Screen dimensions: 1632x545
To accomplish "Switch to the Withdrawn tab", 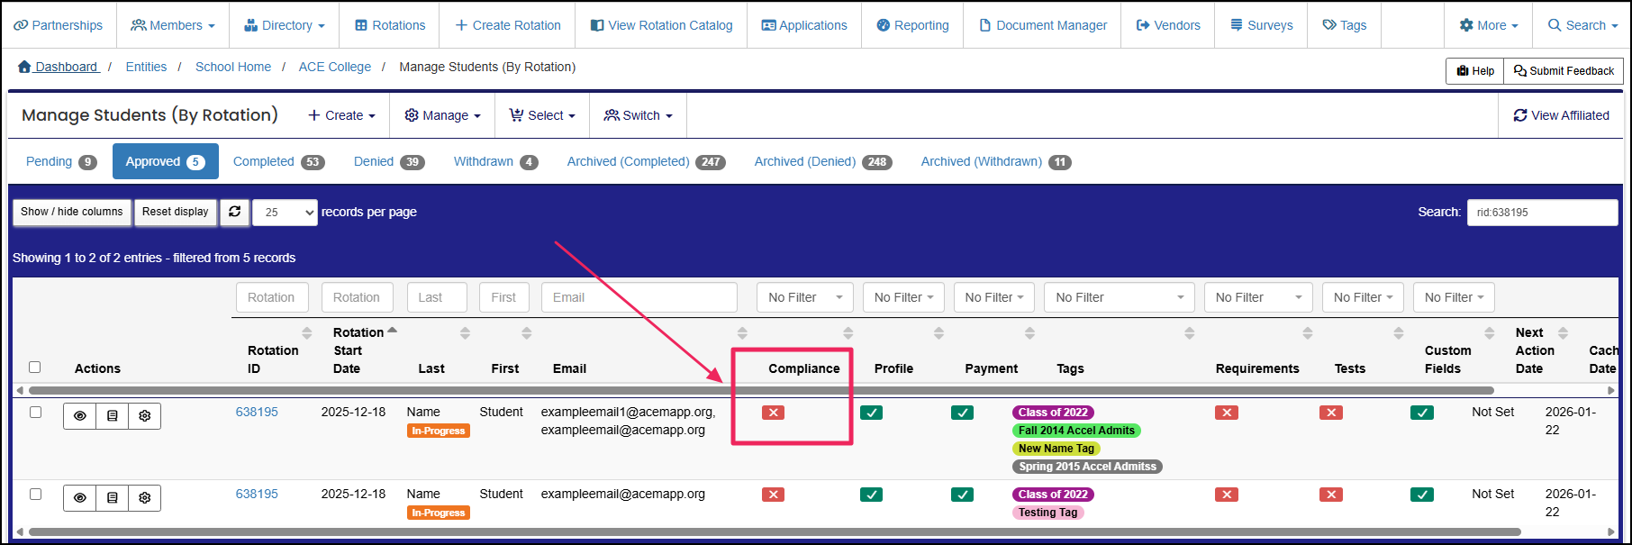I will pos(495,161).
